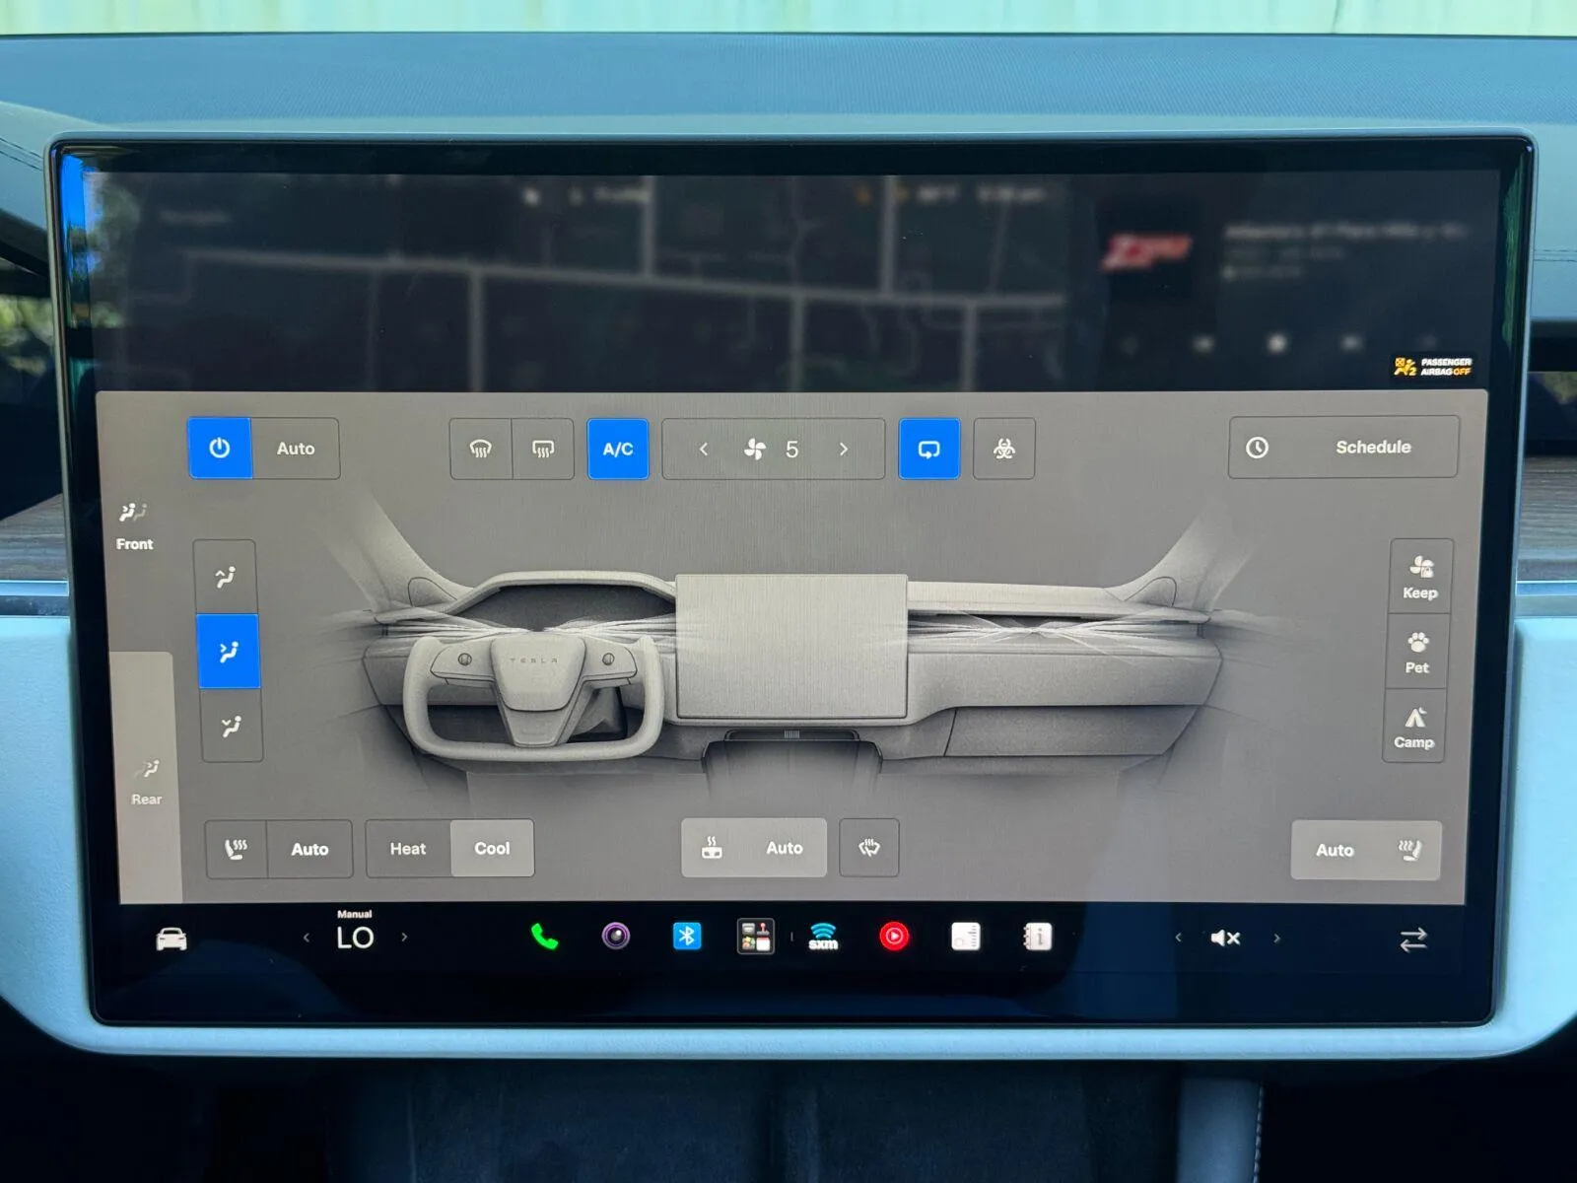Enable Bioweapon Defense Mode icon
This screenshot has width=1577, height=1183.
[1004, 450]
